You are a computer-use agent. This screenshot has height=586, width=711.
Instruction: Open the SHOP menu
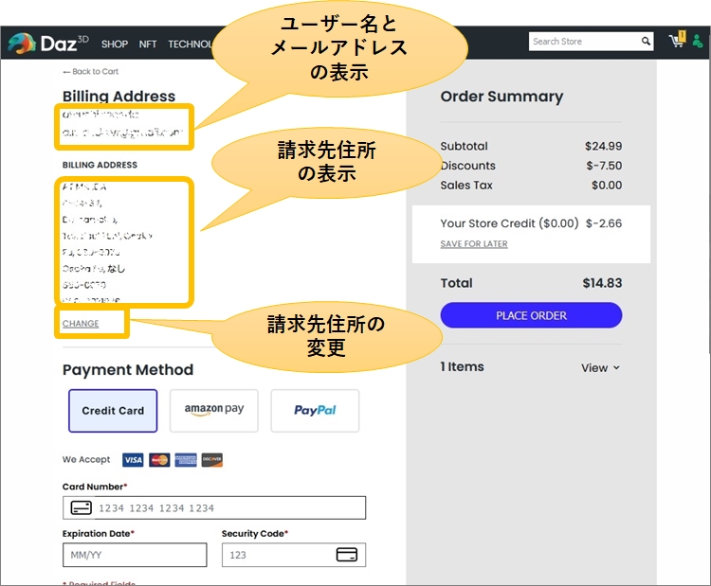pyautogui.click(x=115, y=44)
